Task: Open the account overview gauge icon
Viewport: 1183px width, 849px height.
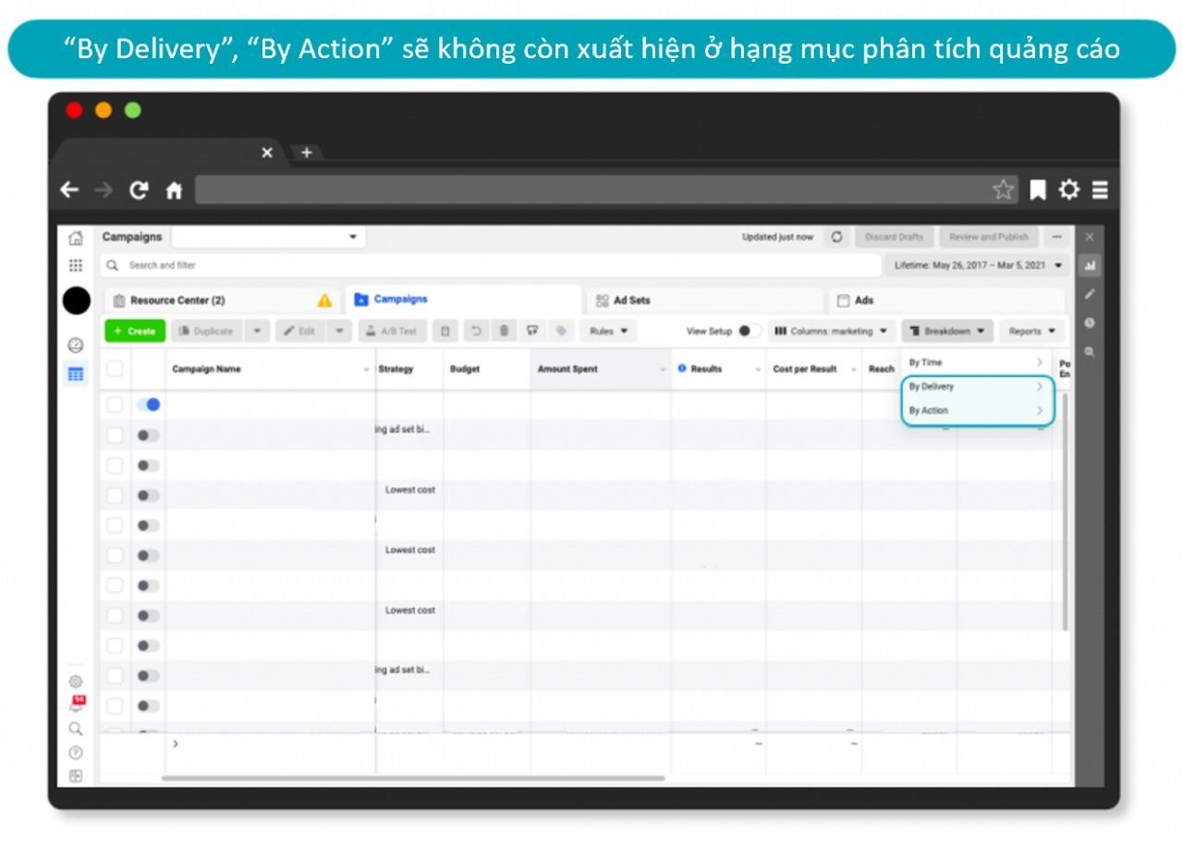Action: 76,345
